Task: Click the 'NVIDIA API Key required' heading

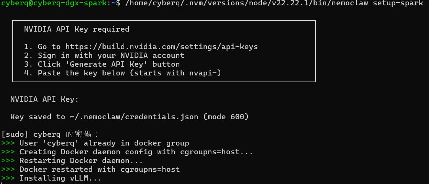Action: point(76,29)
